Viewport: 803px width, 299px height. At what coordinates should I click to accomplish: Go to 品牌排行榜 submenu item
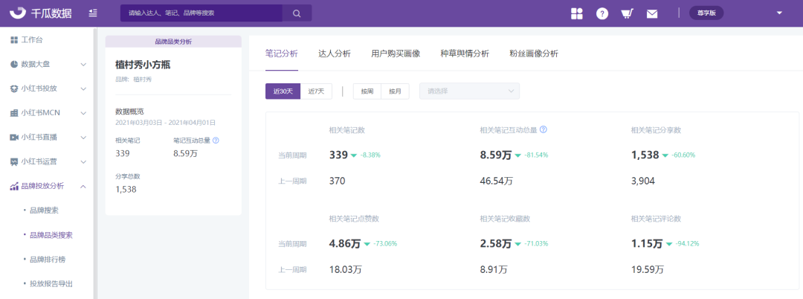(x=48, y=260)
